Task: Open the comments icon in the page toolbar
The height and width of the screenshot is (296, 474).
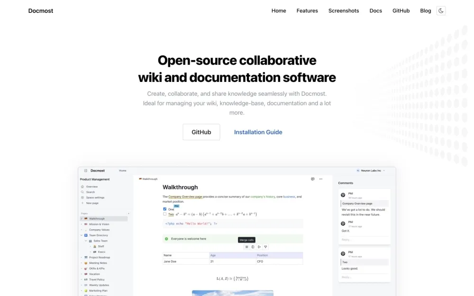Action: tap(312, 179)
